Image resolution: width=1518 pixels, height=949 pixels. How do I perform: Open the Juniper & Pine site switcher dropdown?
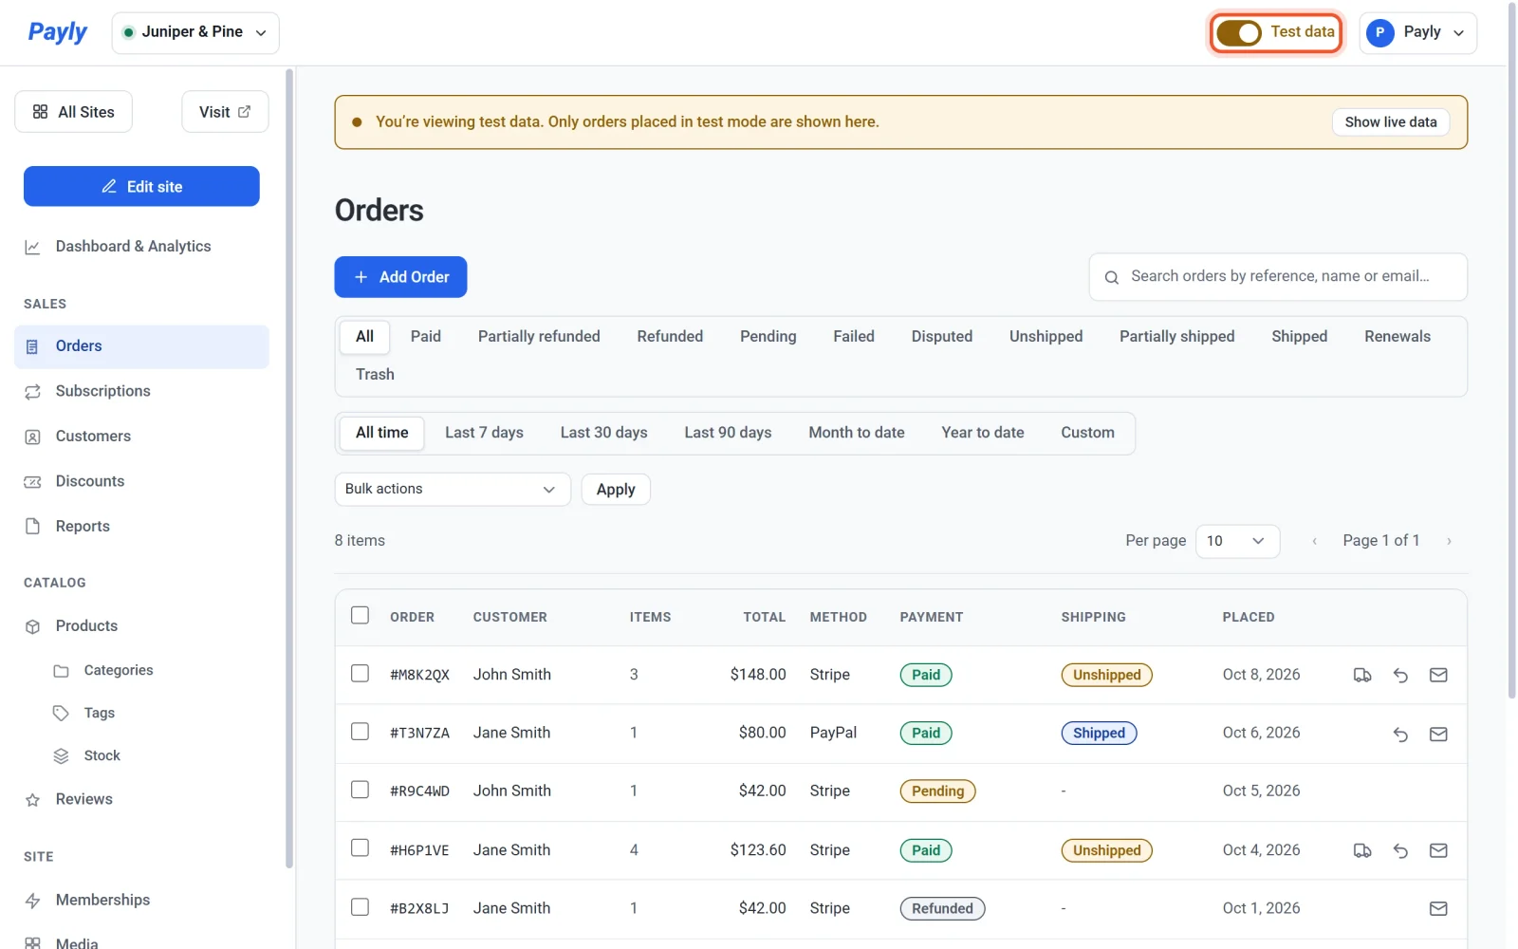(195, 33)
